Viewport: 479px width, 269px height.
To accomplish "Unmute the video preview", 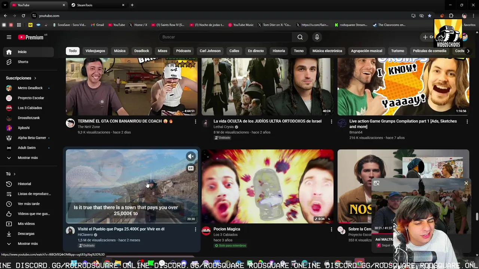I will click(x=191, y=157).
